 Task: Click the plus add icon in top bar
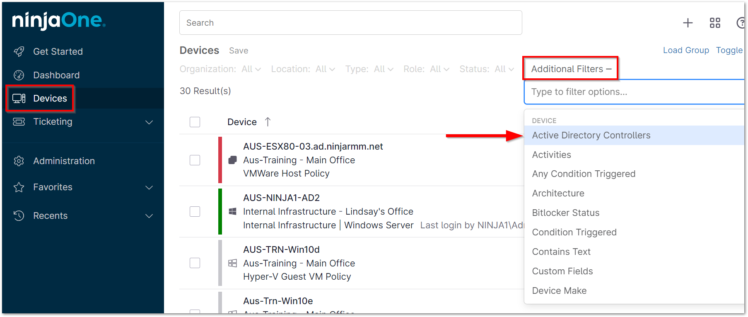pos(688,23)
